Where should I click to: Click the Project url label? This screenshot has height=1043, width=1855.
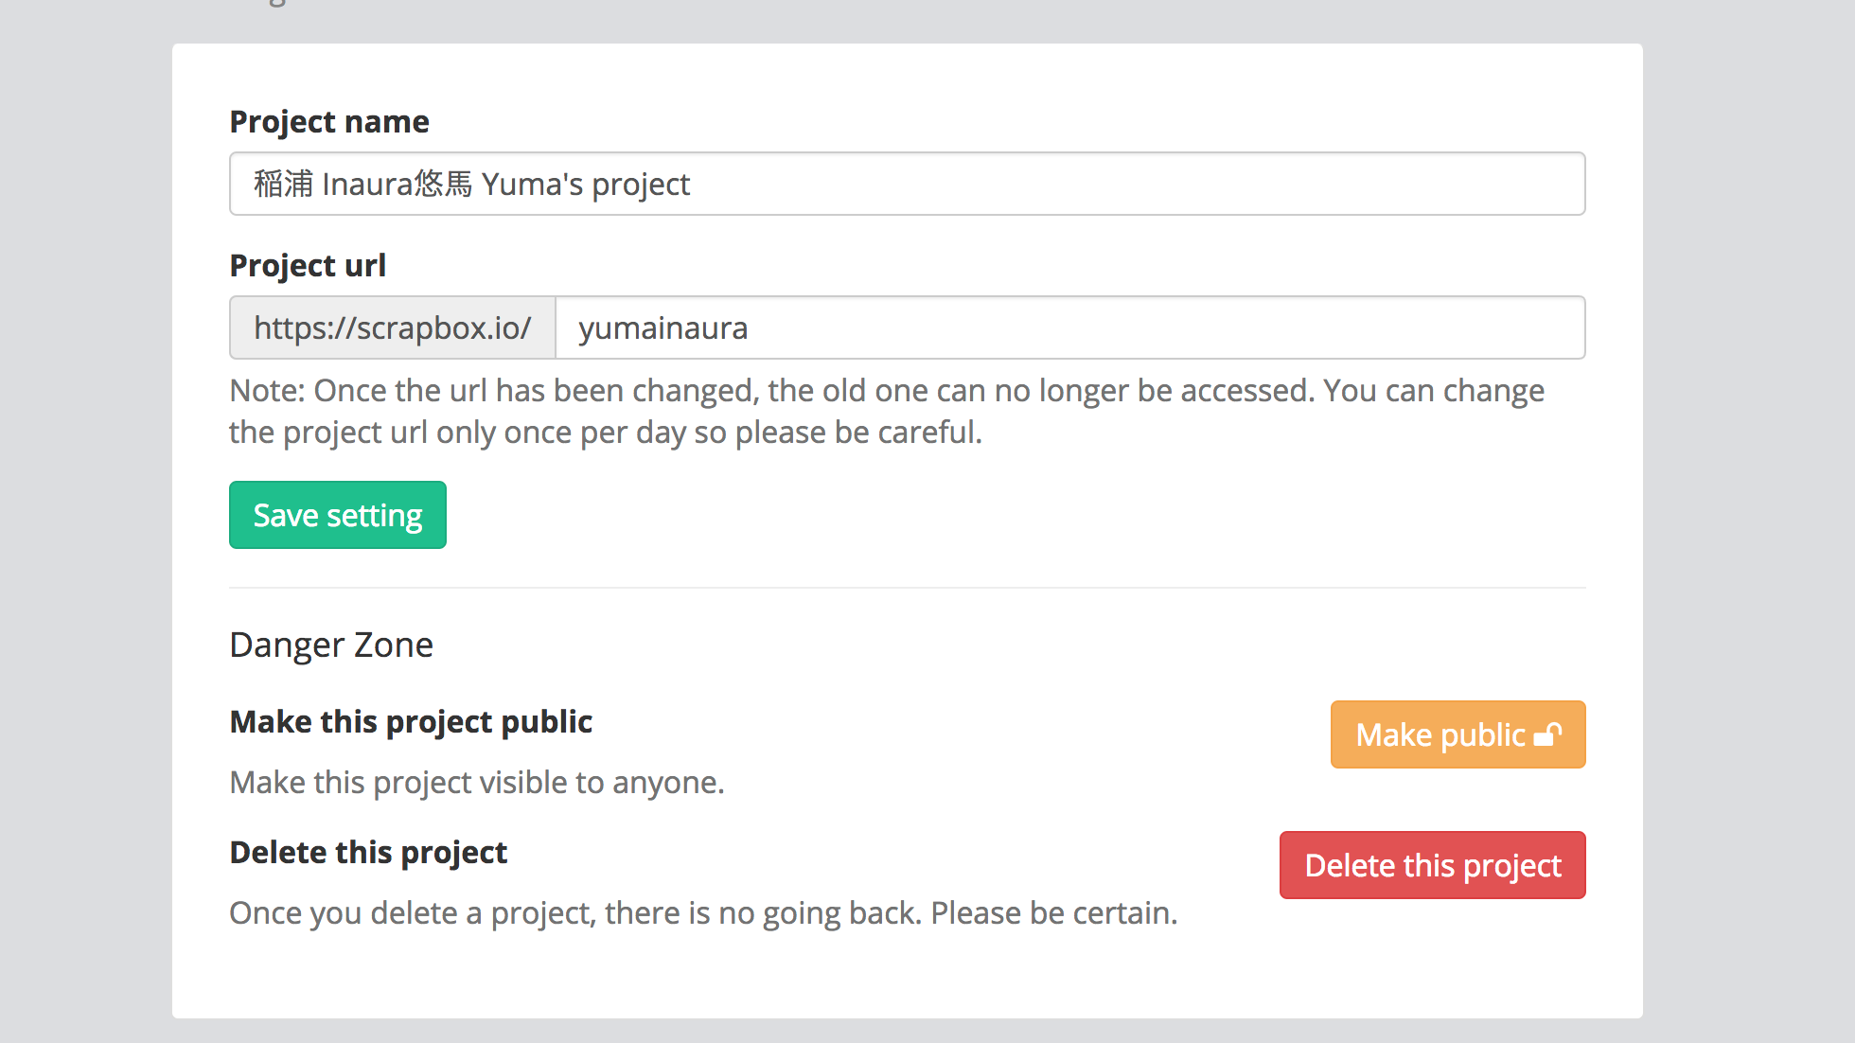pos(308,265)
